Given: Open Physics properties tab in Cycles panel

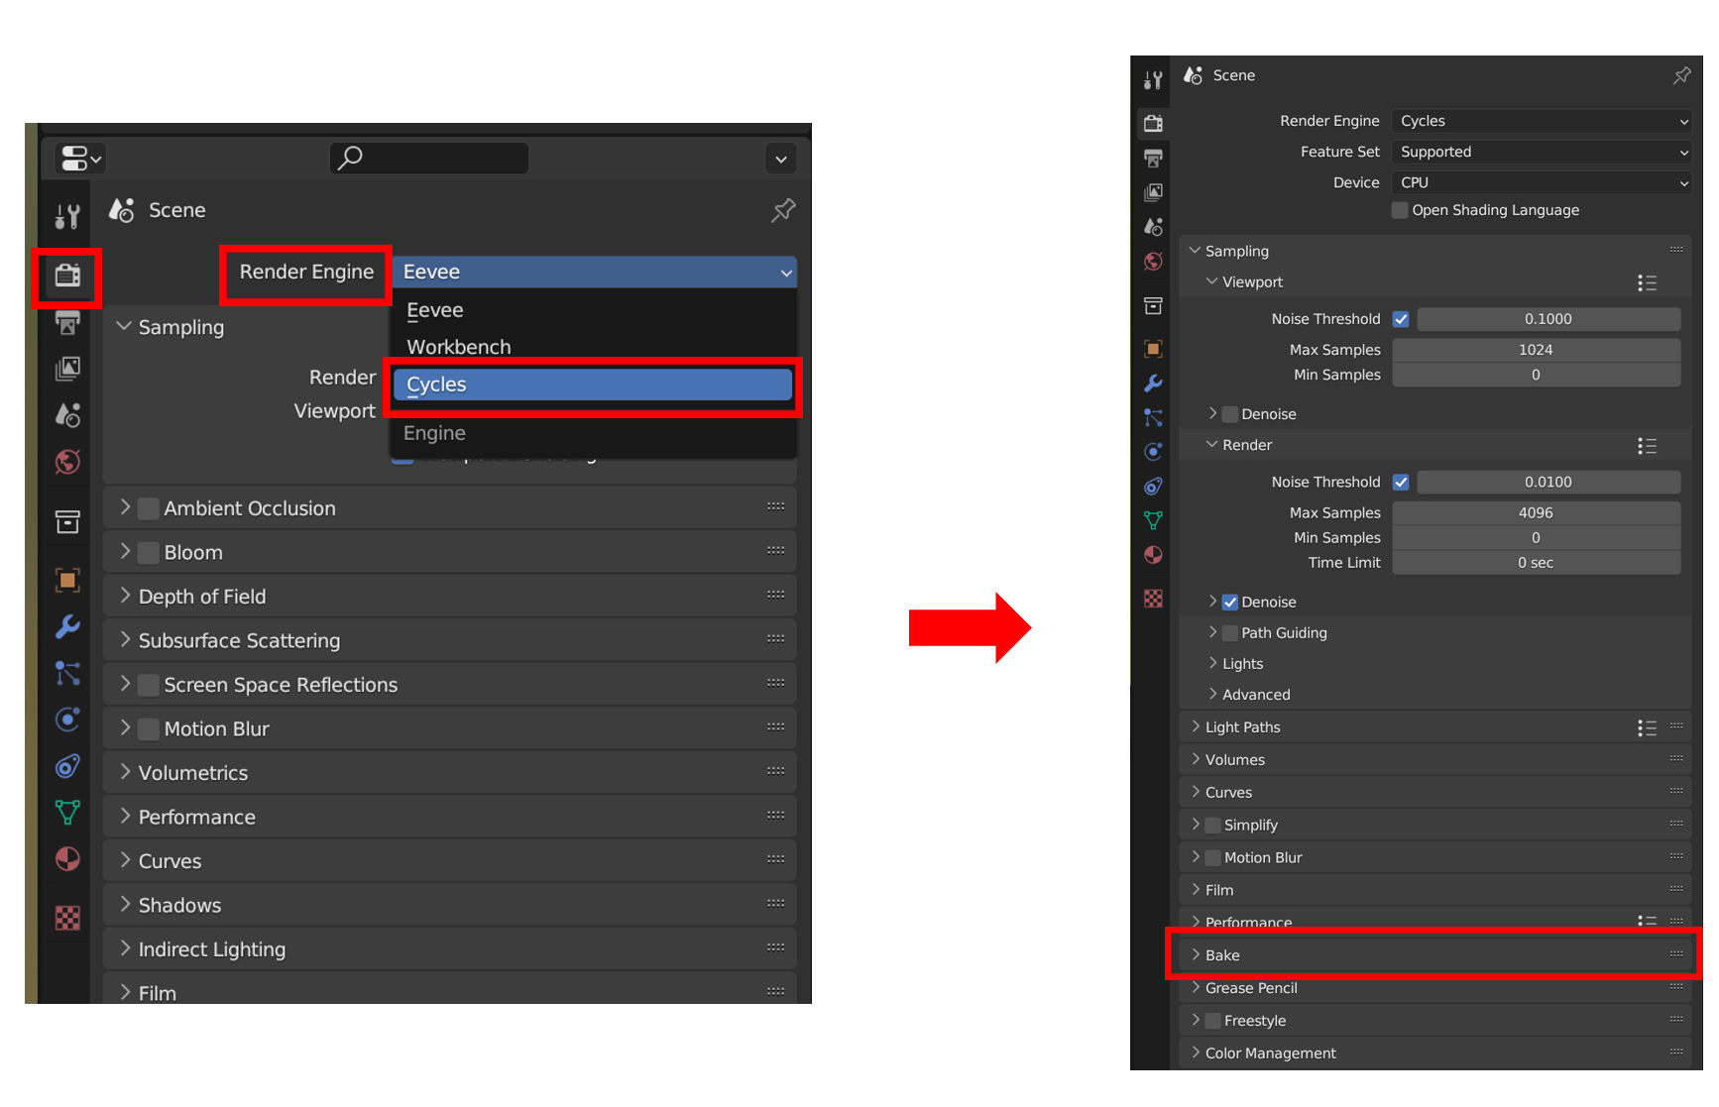Looking at the screenshot, I should tap(1153, 452).
